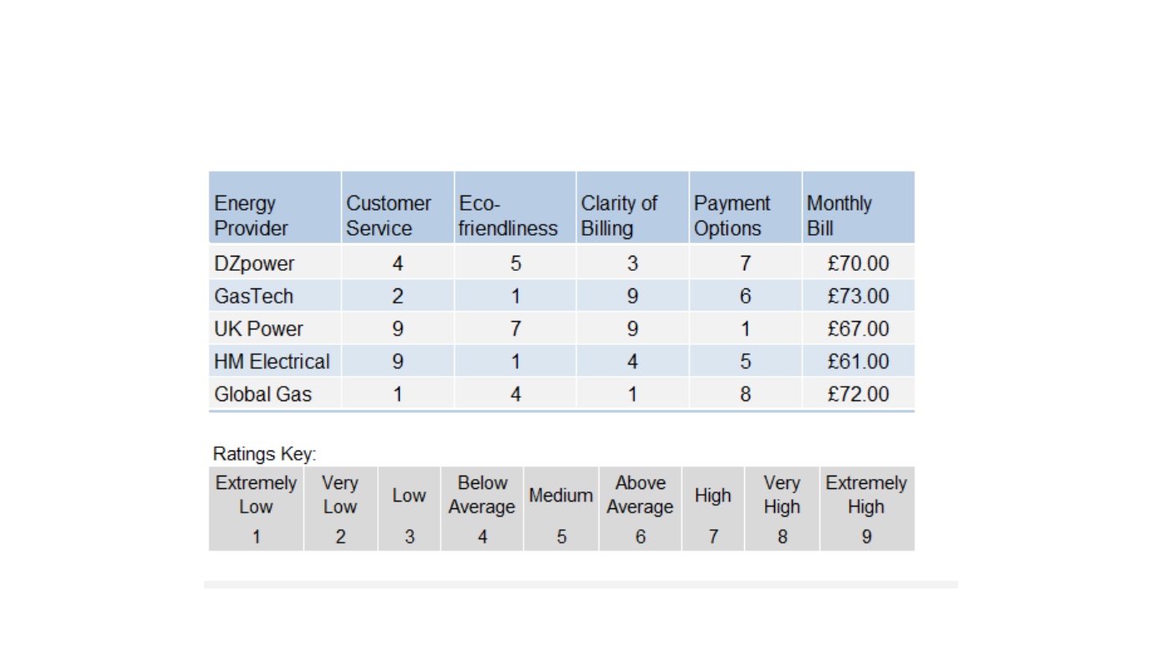The width and height of the screenshot is (1163, 672).
Task: Click the Extremely High rating key cell
Action: click(x=867, y=508)
